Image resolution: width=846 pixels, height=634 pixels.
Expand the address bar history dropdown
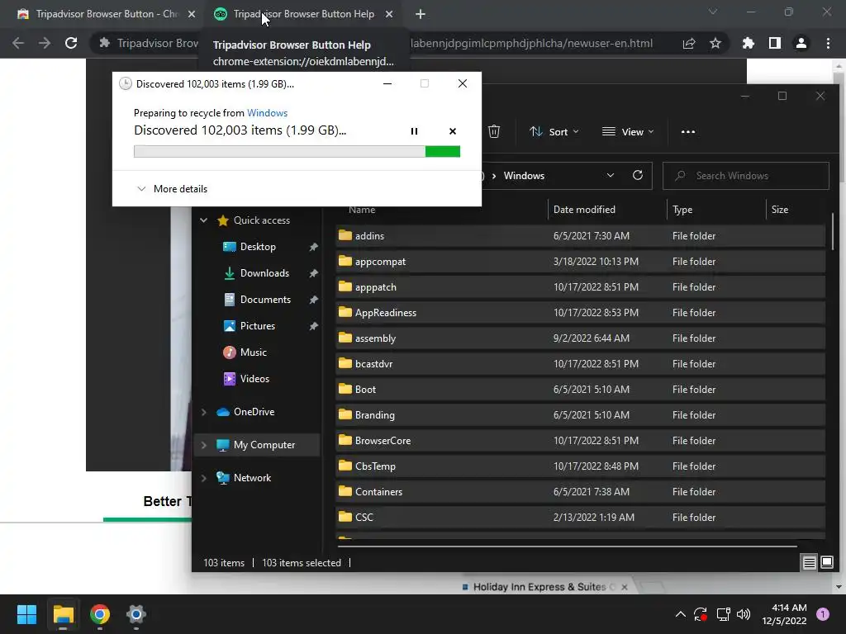tap(611, 175)
